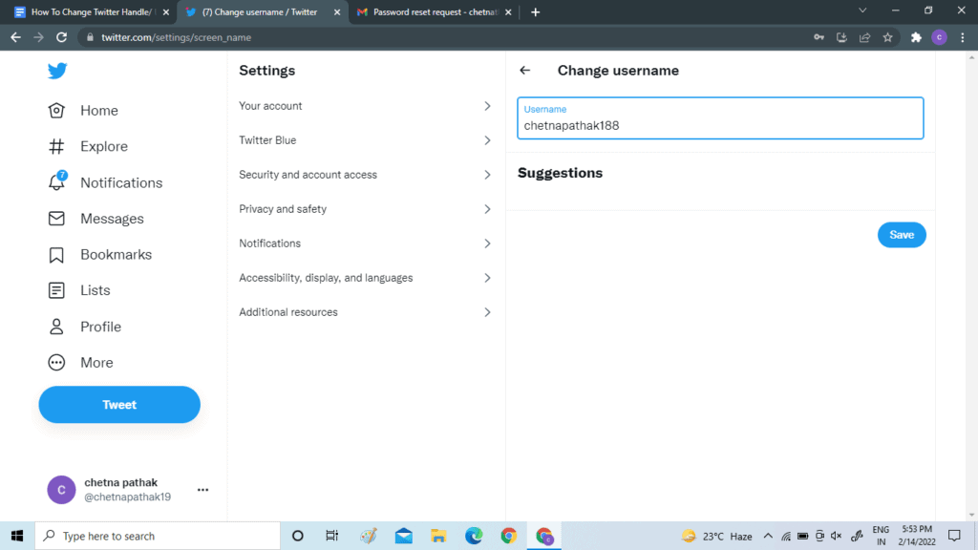978x550 pixels.
Task: Expand Additional resources chevron
Action: (x=487, y=312)
